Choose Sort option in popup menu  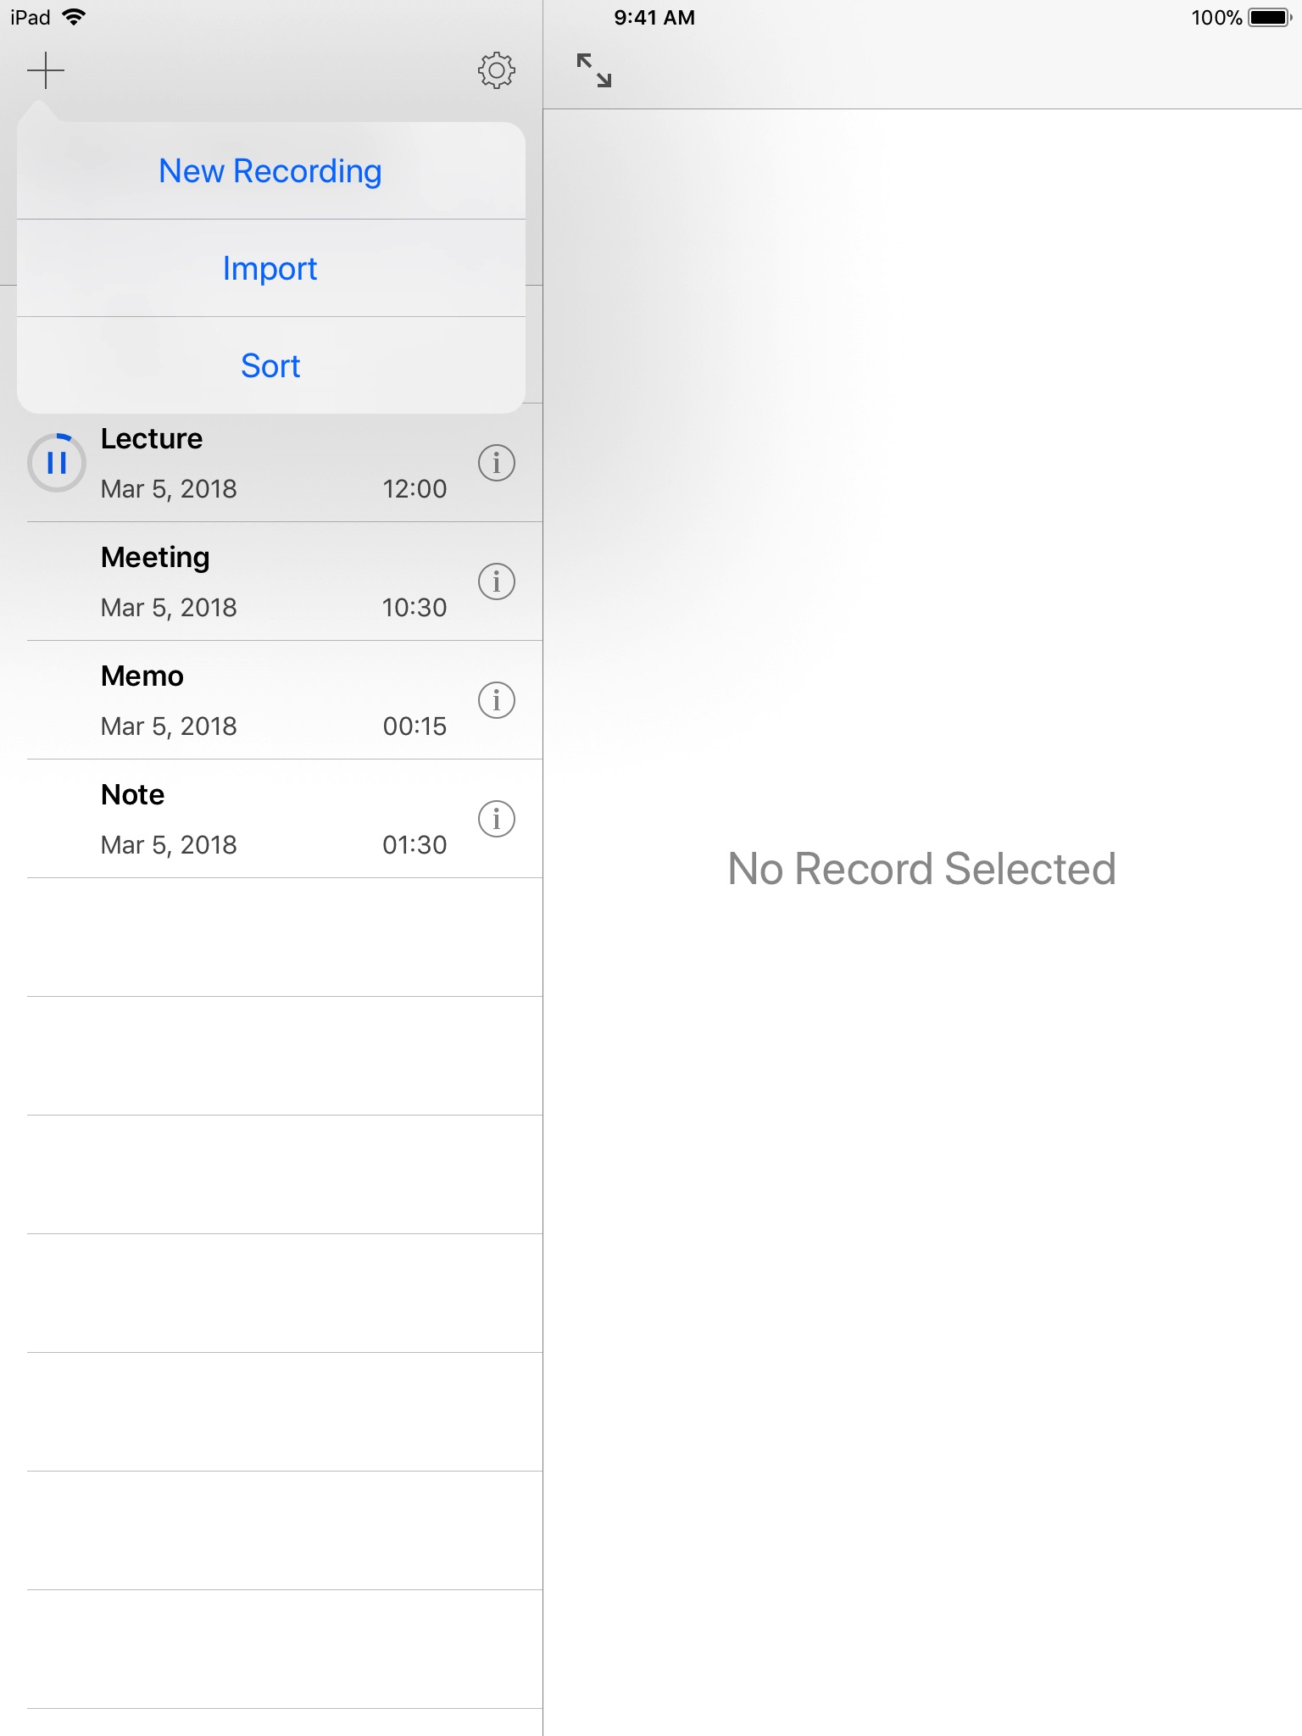(271, 366)
